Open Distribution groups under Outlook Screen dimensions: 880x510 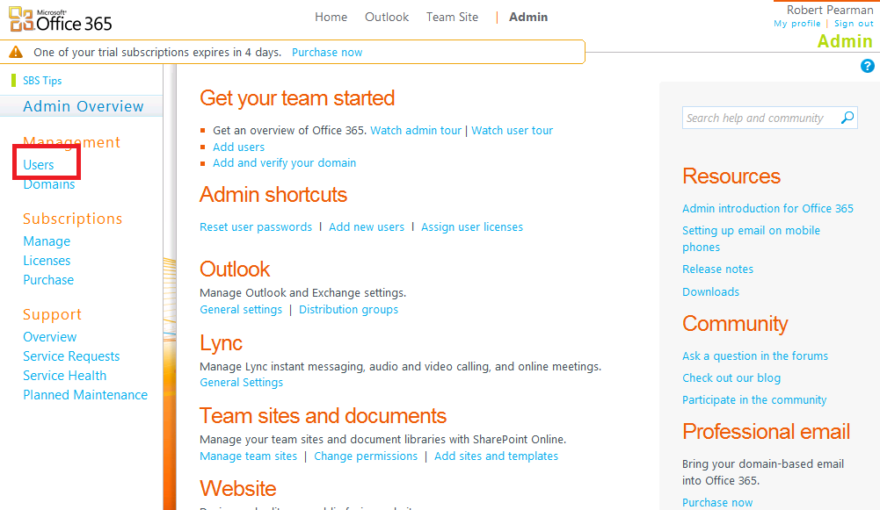pos(348,309)
